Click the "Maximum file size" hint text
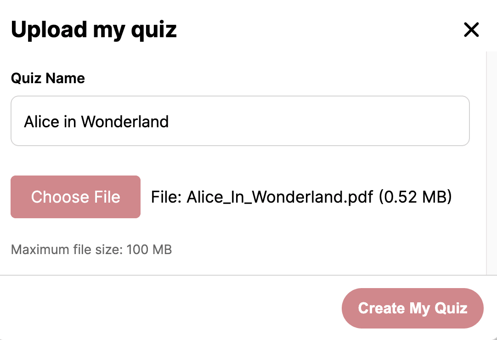Screen dimensions: 497x340 point(91,250)
